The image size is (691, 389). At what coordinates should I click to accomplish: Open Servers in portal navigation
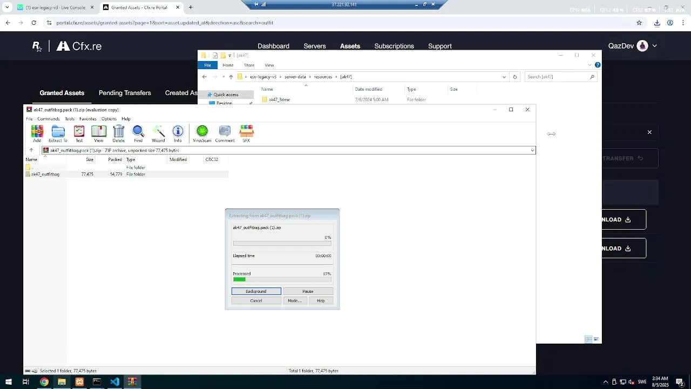pyautogui.click(x=315, y=46)
